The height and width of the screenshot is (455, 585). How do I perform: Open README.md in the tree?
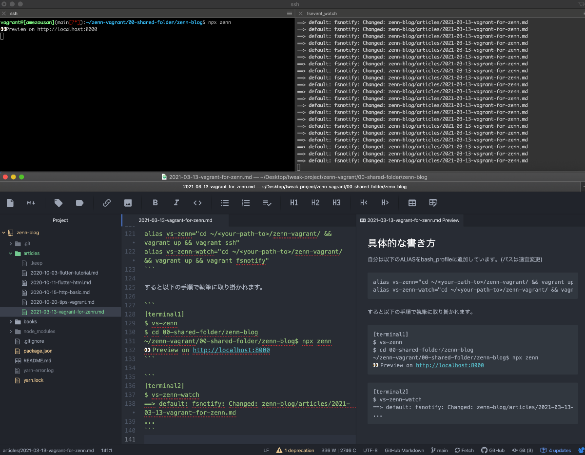coord(37,360)
